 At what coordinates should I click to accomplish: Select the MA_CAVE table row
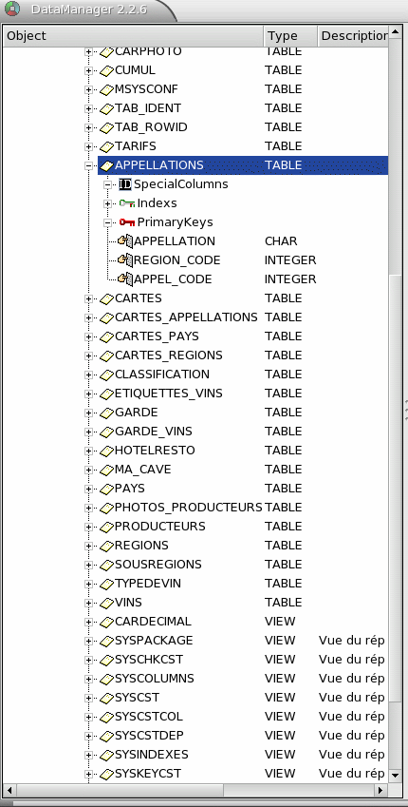click(x=243, y=470)
